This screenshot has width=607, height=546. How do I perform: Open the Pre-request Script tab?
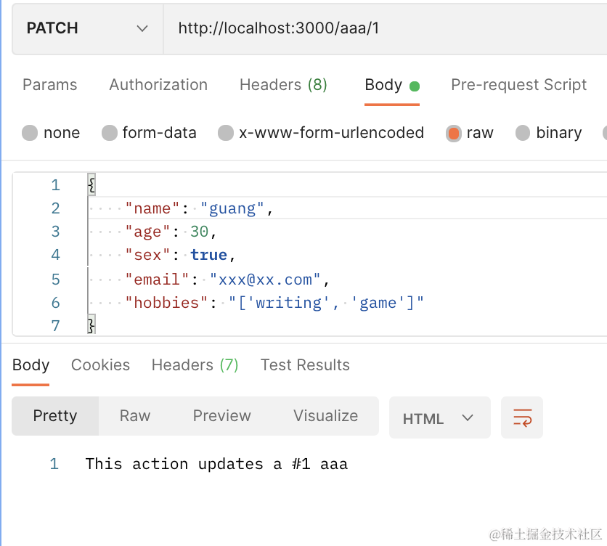click(518, 85)
